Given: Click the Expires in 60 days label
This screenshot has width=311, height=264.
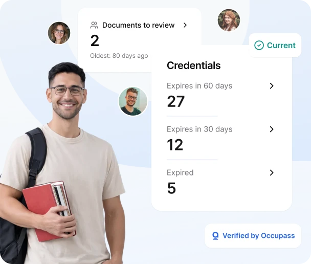Looking at the screenshot, I should point(199,86).
